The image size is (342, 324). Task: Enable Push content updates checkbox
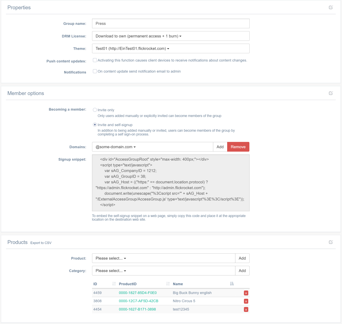click(95, 60)
